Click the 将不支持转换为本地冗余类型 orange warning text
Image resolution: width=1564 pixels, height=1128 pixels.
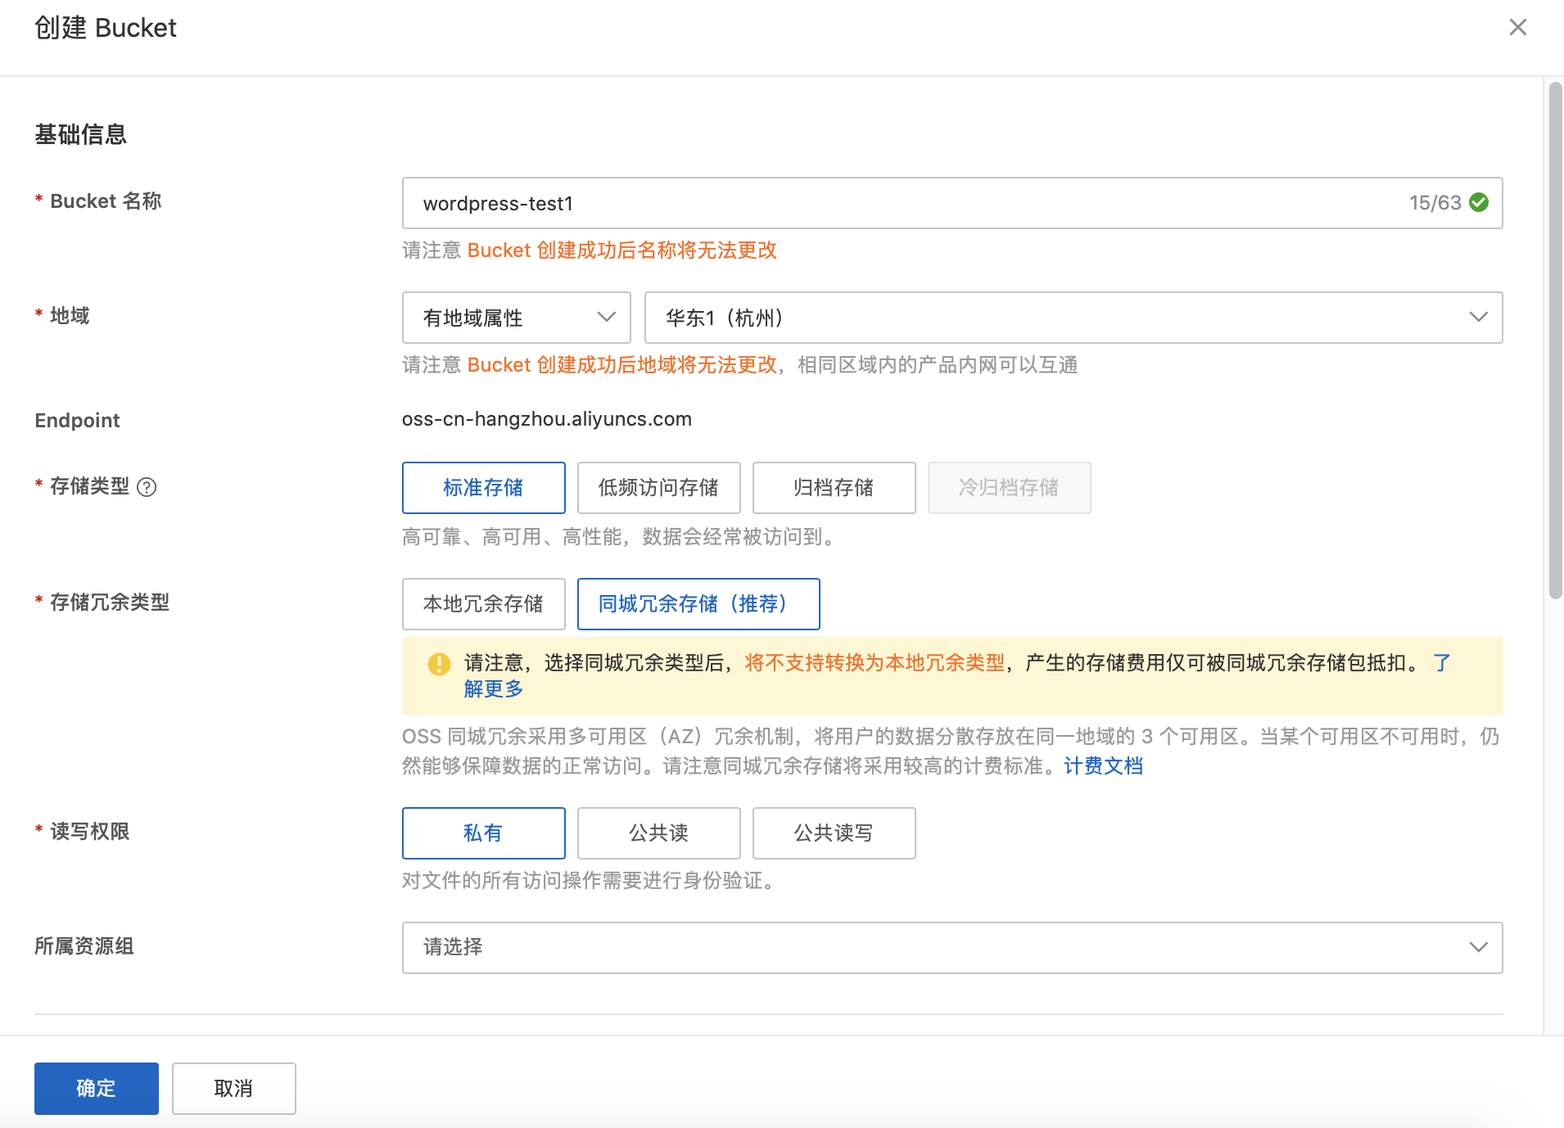[874, 663]
